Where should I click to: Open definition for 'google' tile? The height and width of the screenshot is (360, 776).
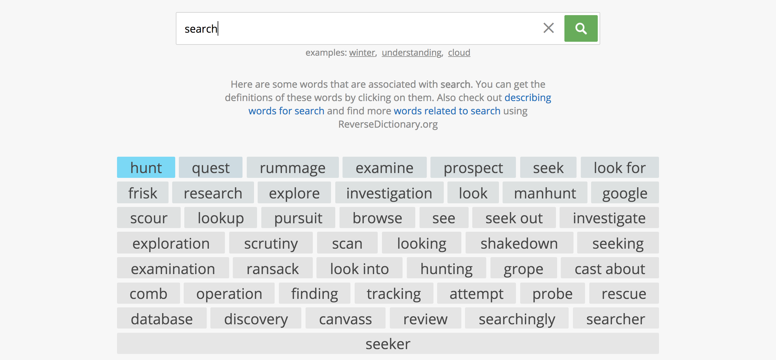click(x=624, y=193)
